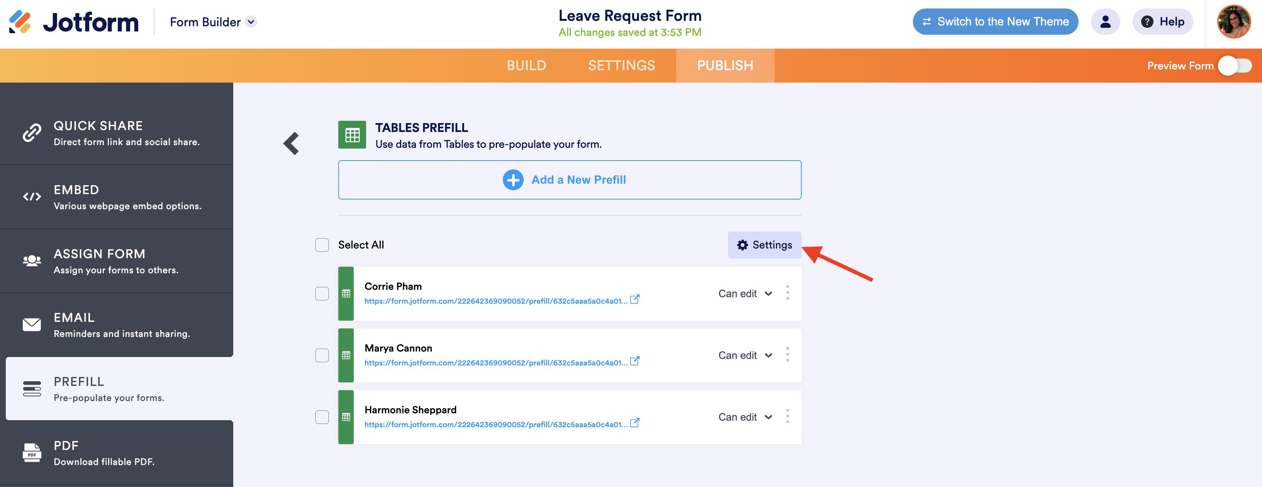Click the user account icon button
The width and height of the screenshot is (1262, 487).
click(1105, 22)
